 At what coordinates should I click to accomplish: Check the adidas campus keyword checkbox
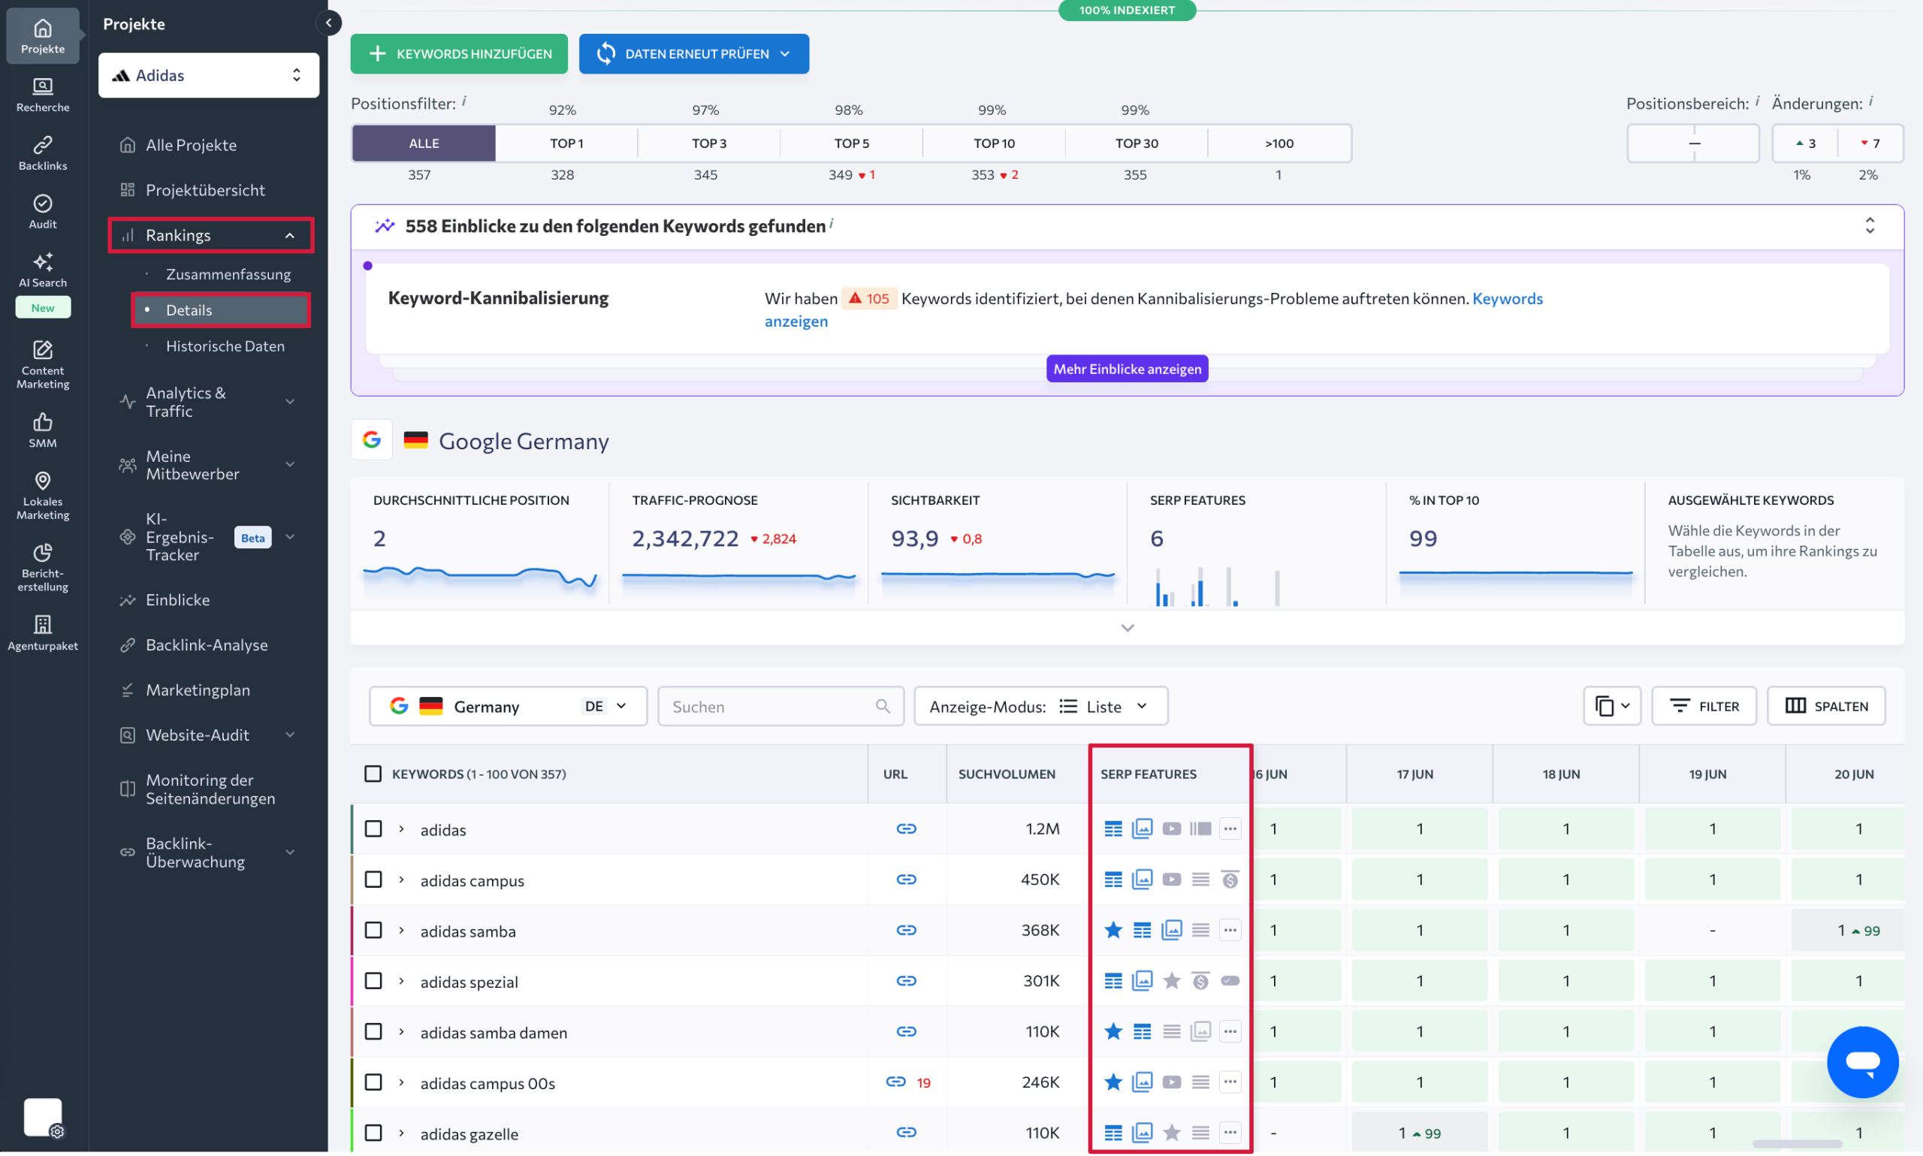pyautogui.click(x=373, y=879)
